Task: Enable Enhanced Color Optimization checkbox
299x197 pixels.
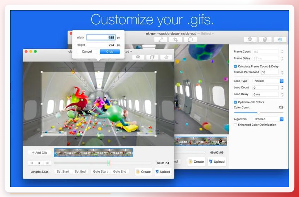Action: coord(235,125)
